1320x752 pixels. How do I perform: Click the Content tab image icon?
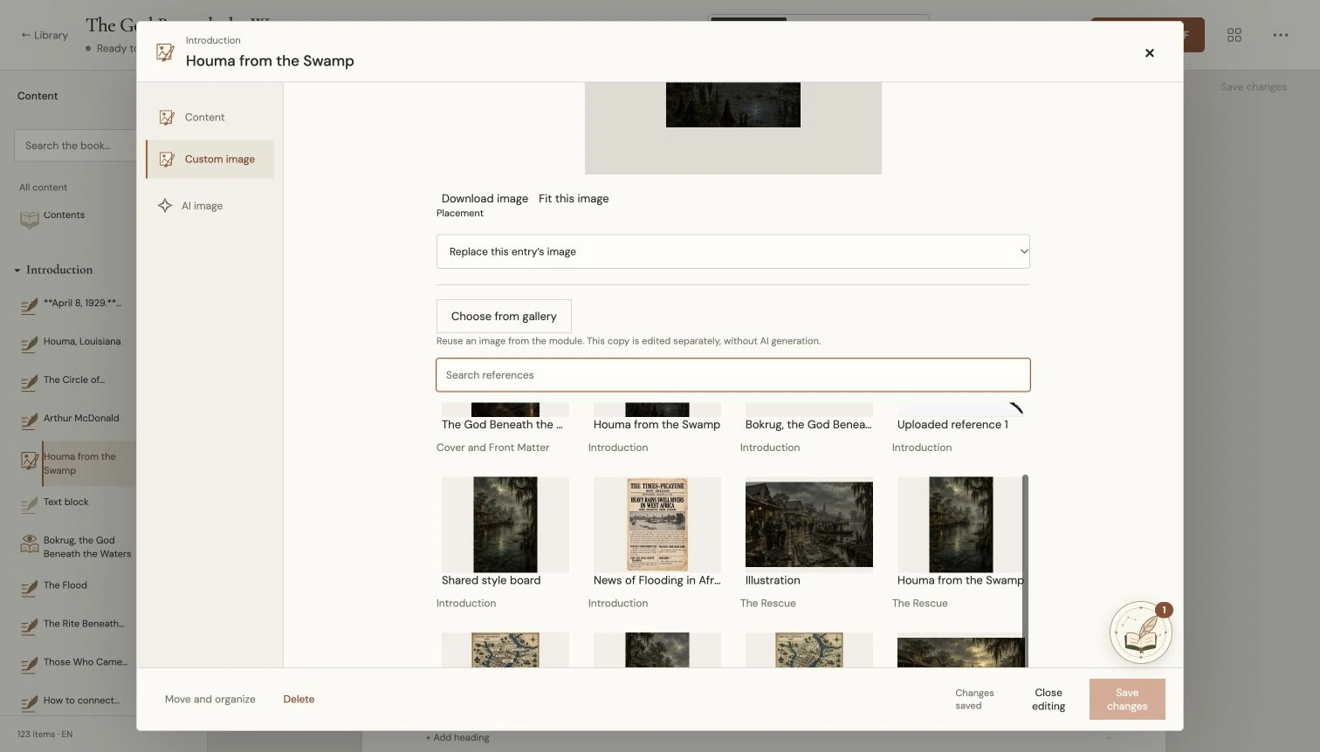click(x=167, y=117)
